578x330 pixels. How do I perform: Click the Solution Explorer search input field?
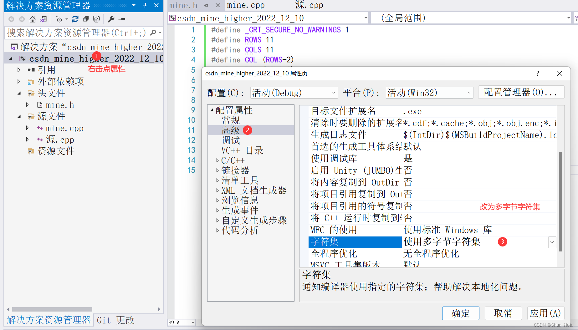(77, 33)
